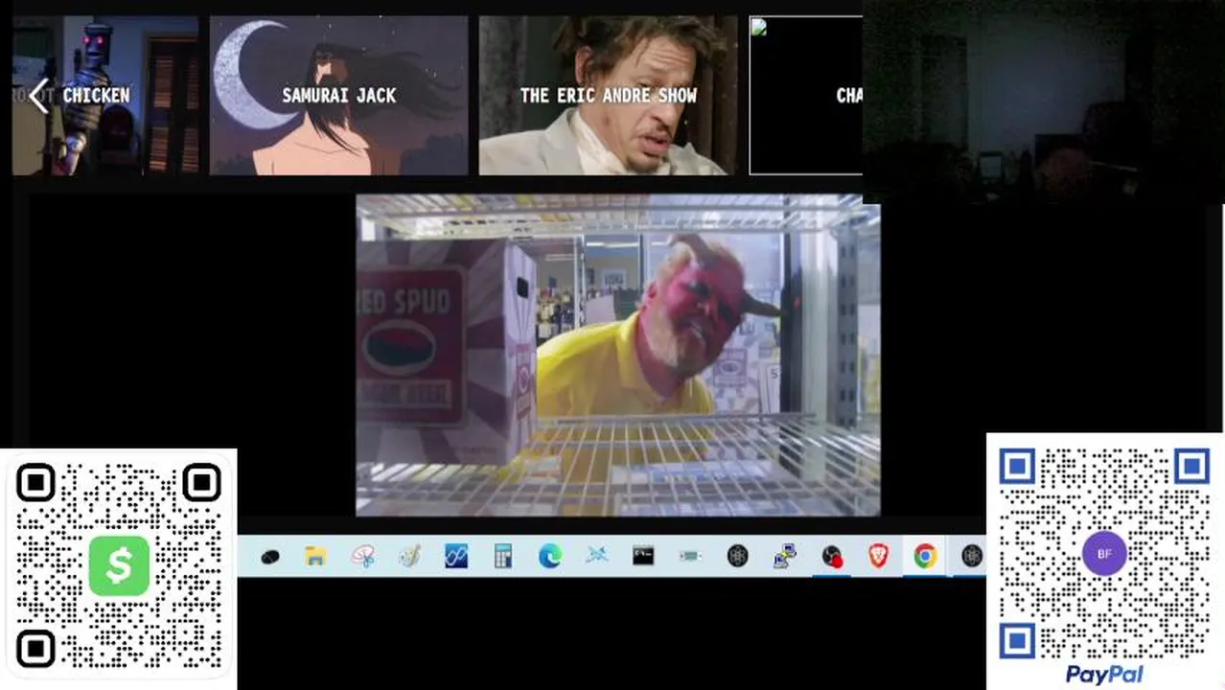
Task: Select the partially visible CHA show tile
Action: tap(806, 96)
